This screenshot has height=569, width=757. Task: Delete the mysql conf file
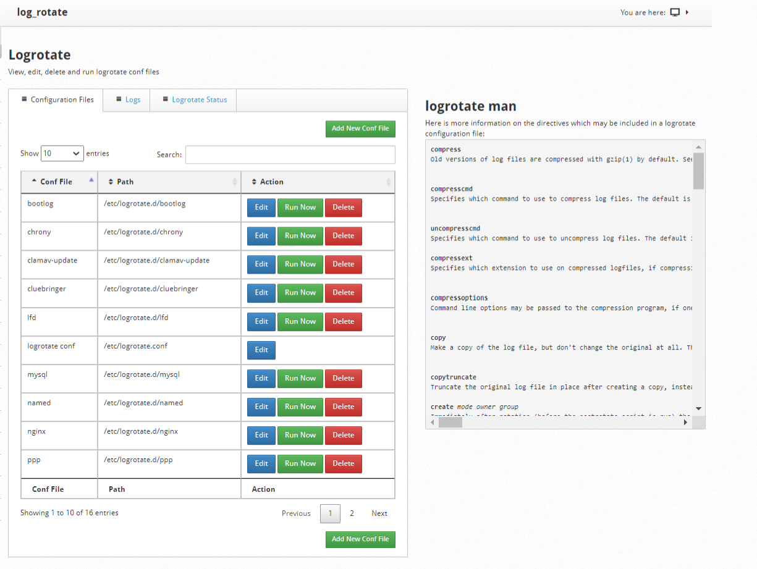click(344, 378)
